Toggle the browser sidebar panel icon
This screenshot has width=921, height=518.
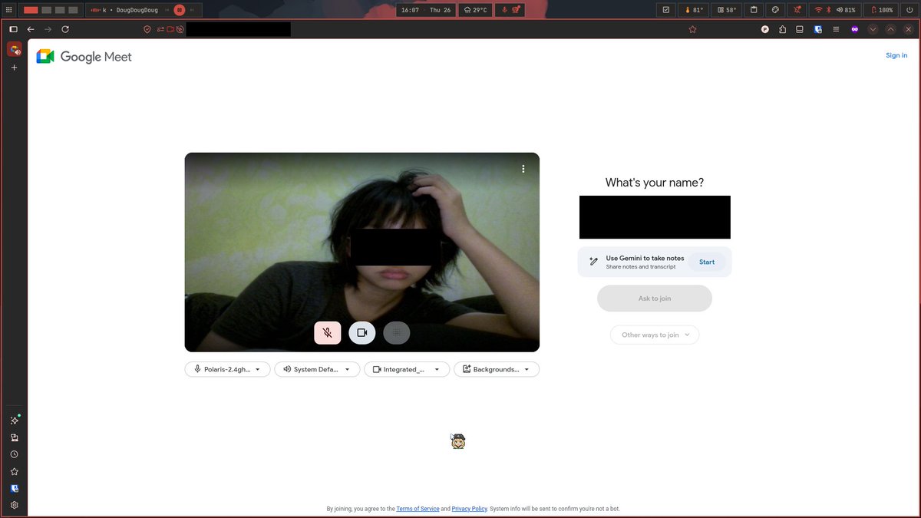(13, 29)
